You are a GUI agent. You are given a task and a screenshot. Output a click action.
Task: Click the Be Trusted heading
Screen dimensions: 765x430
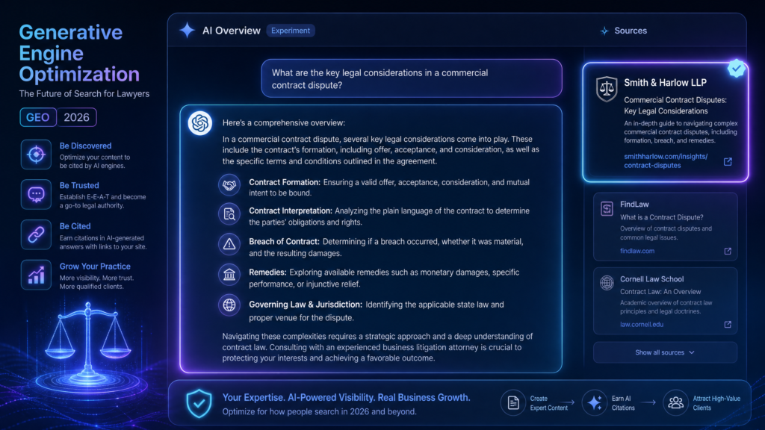click(x=79, y=185)
